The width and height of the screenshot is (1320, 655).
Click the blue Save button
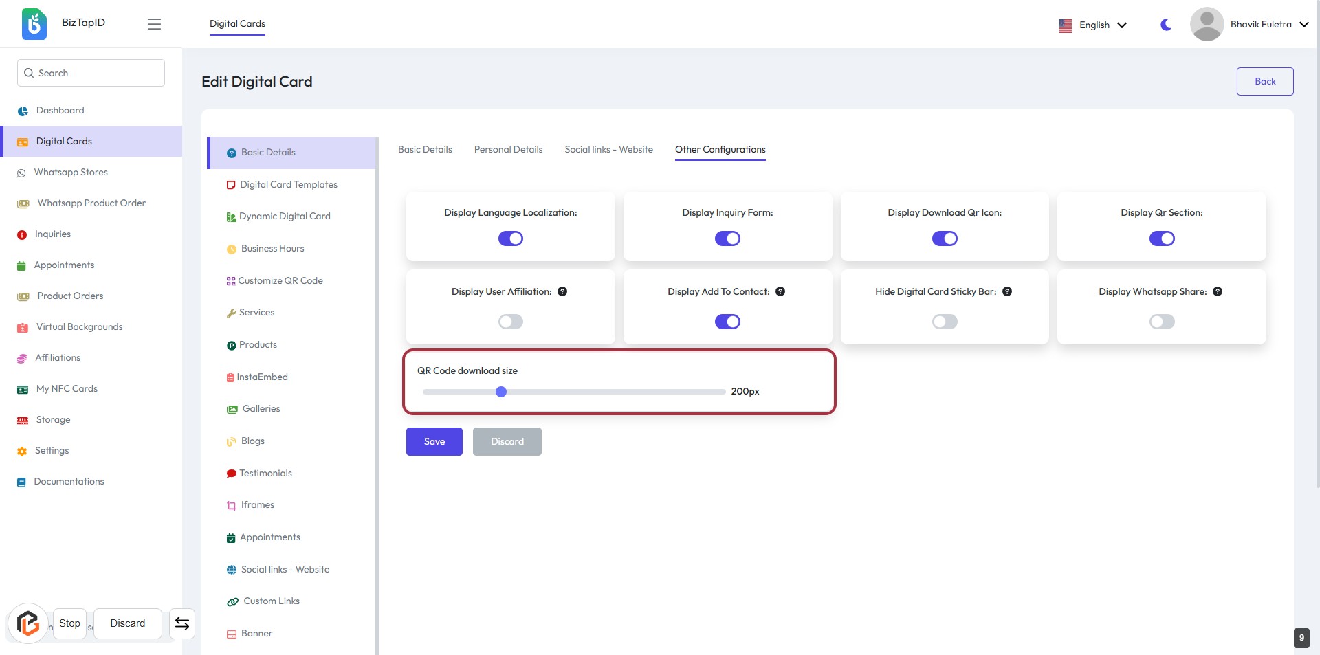tap(434, 441)
